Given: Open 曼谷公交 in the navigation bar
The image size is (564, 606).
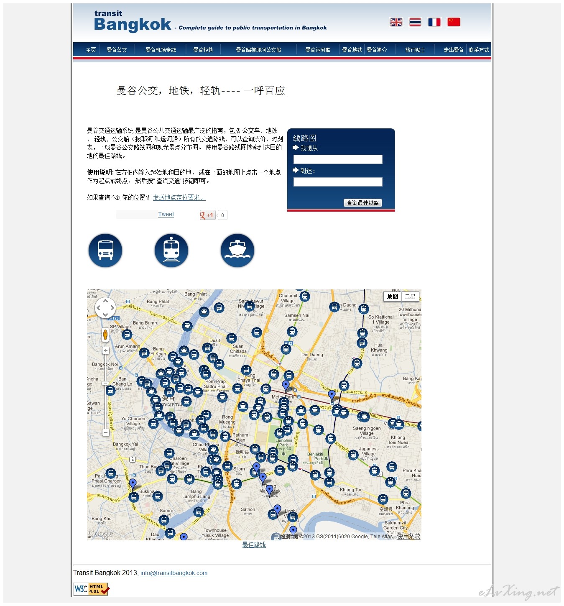Looking at the screenshot, I should 117,50.
